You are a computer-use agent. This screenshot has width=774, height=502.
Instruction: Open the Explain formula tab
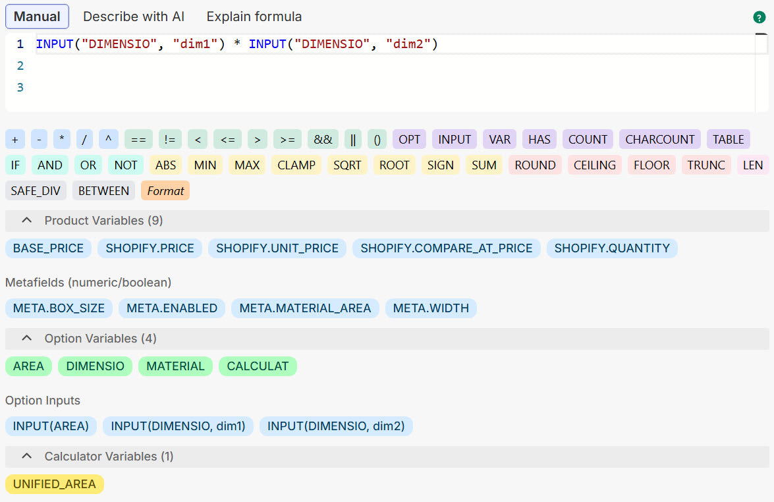[x=254, y=16]
